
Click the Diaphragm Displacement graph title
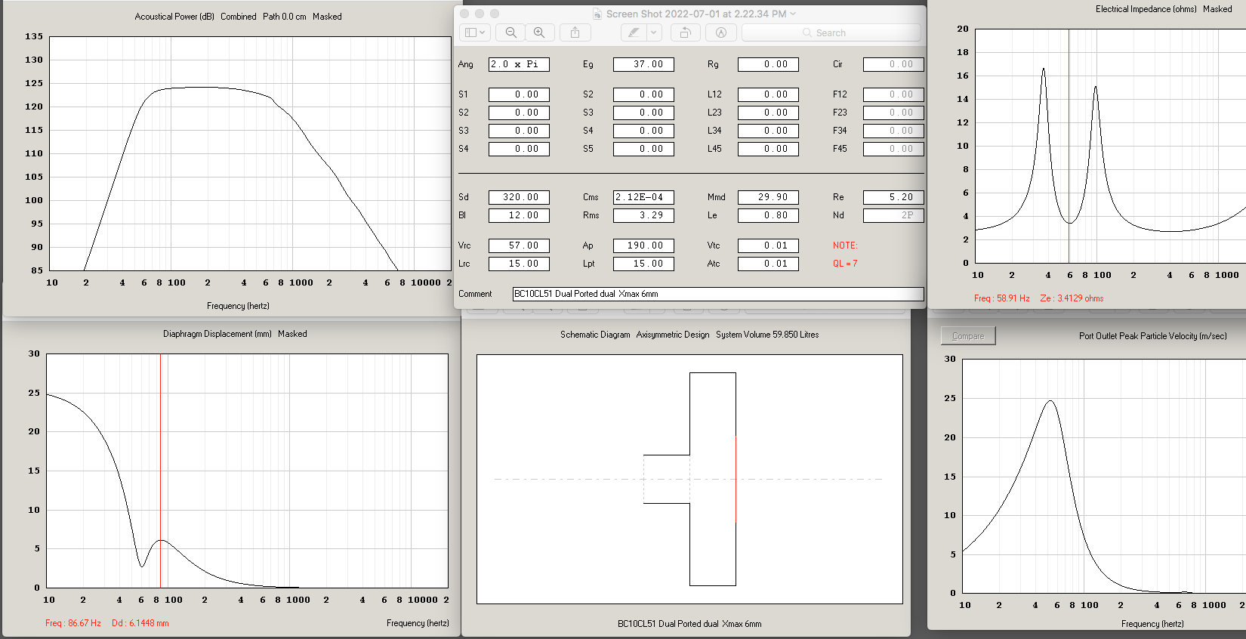235,334
